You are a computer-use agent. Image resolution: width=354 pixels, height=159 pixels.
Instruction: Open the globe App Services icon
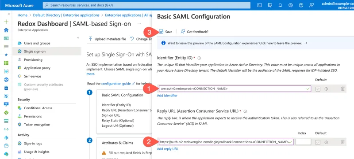(x=6, y=80)
